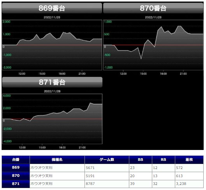The image size is (206, 190).
Task: Click the 869 chart date label
Action: coord(52,17)
